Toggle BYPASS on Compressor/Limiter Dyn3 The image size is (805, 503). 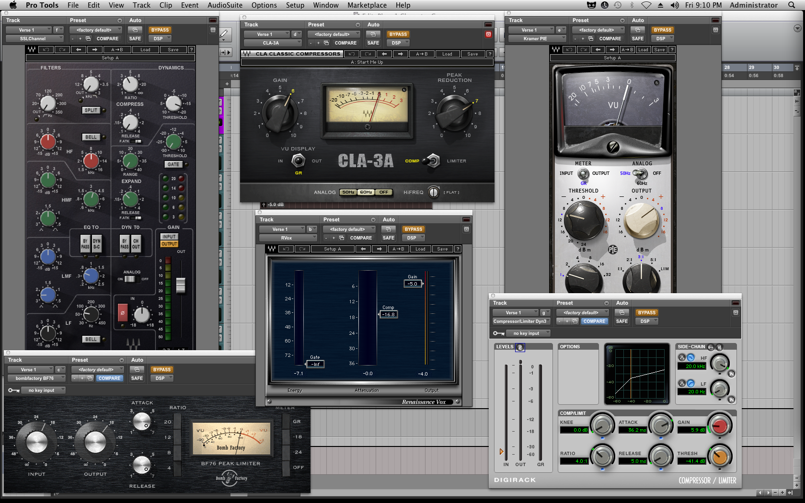[647, 312]
